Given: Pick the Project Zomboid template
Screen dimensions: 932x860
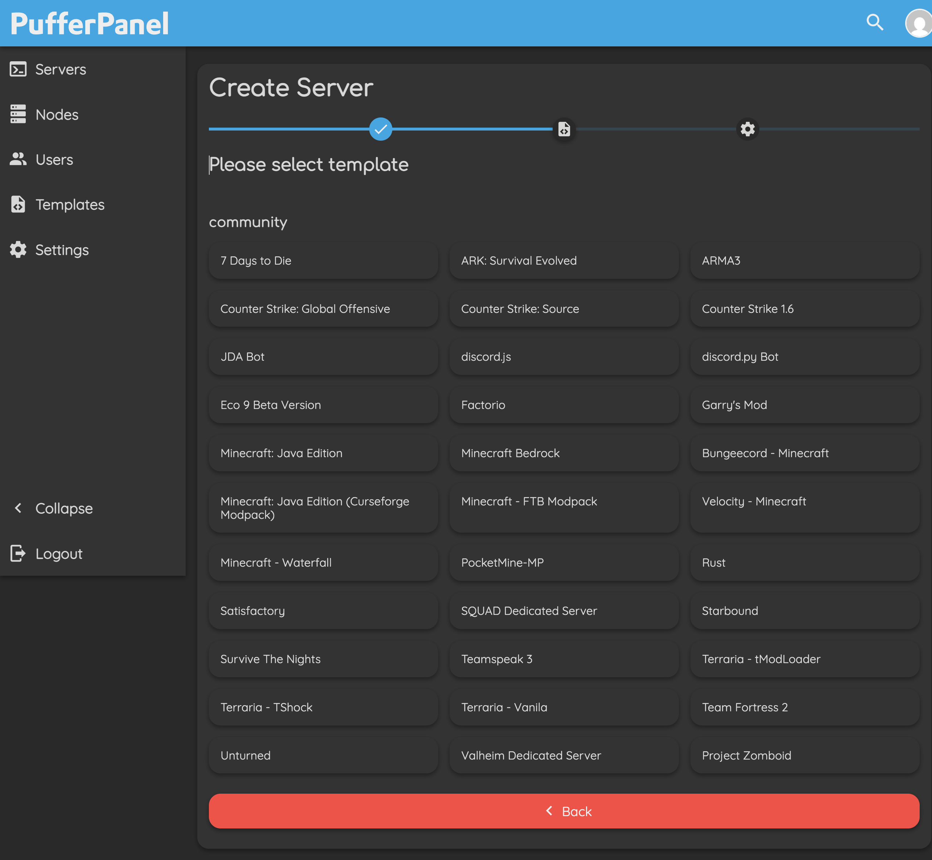Looking at the screenshot, I should pos(804,755).
